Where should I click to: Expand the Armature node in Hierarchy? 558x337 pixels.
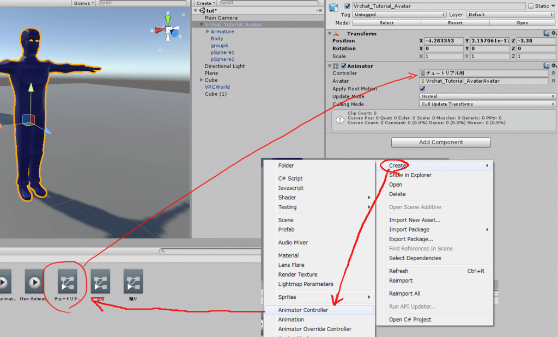click(208, 31)
